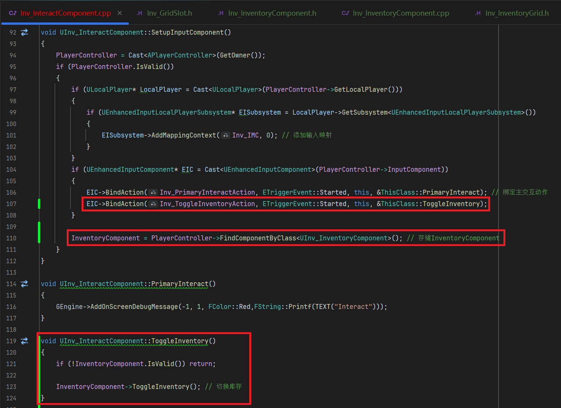Click SetupInputComponent in the line 92 signature

[188, 32]
